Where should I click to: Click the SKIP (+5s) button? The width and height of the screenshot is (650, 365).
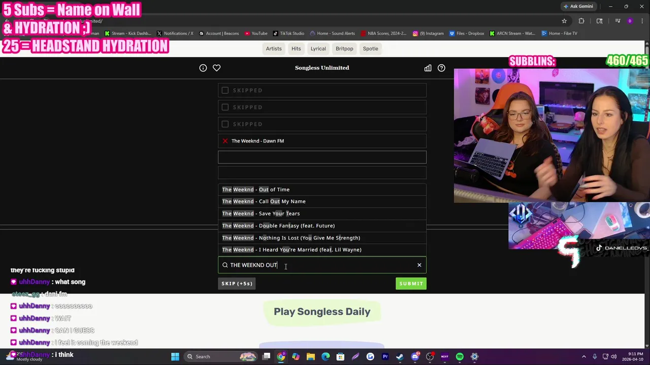tap(237, 284)
